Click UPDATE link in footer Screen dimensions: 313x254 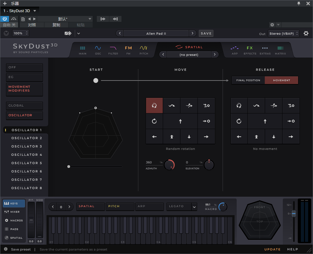click(x=272, y=249)
